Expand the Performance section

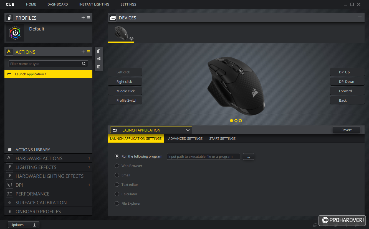point(48,194)
